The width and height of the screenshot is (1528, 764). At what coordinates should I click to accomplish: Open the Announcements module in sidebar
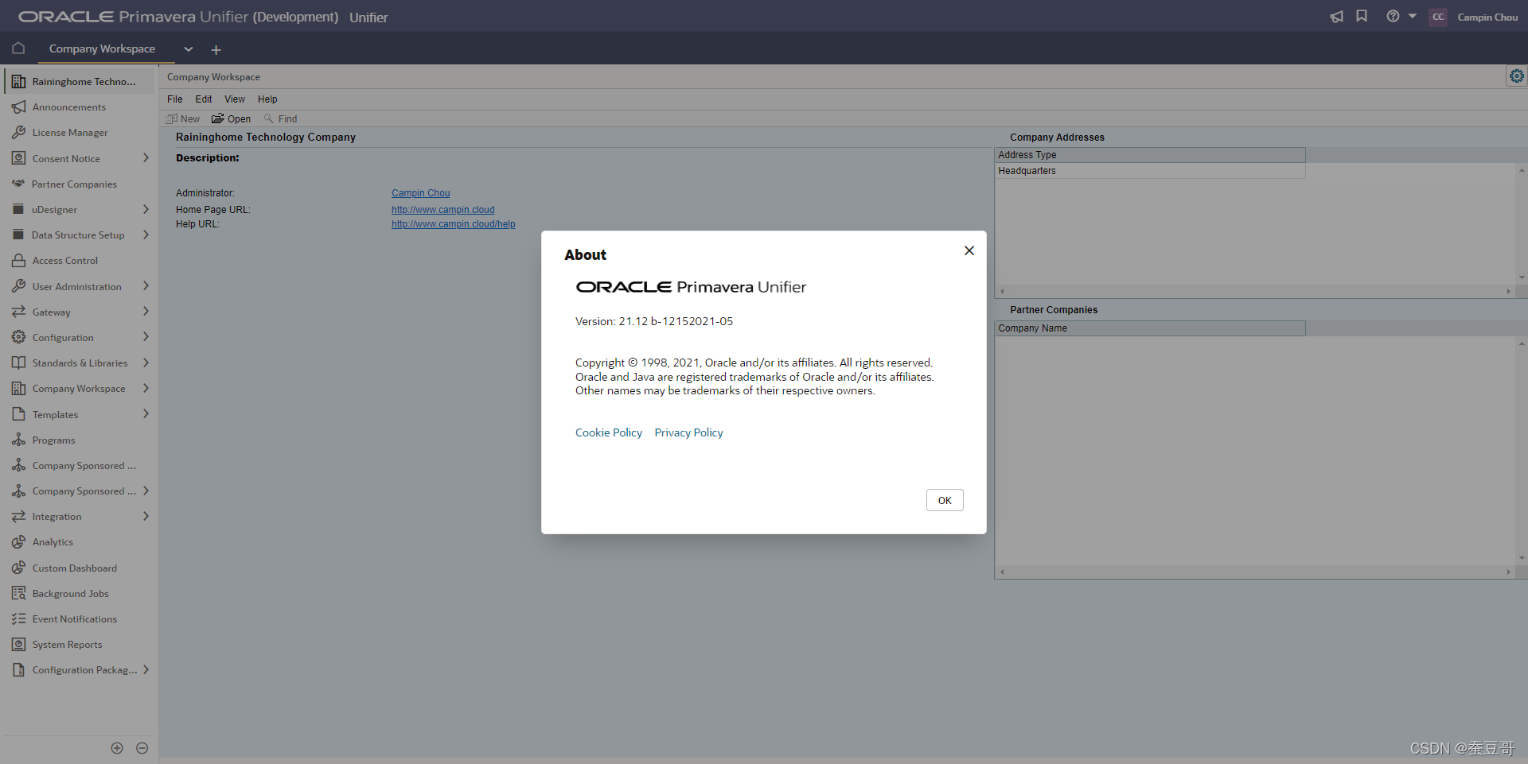point(69,107)
